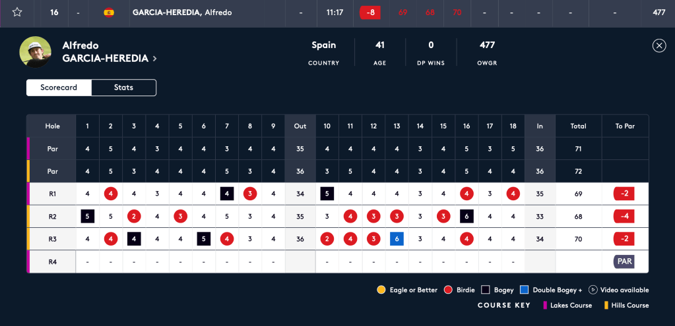Select the Scorecard tab
The height and width of the screenshot is (326, 675).
59,88
